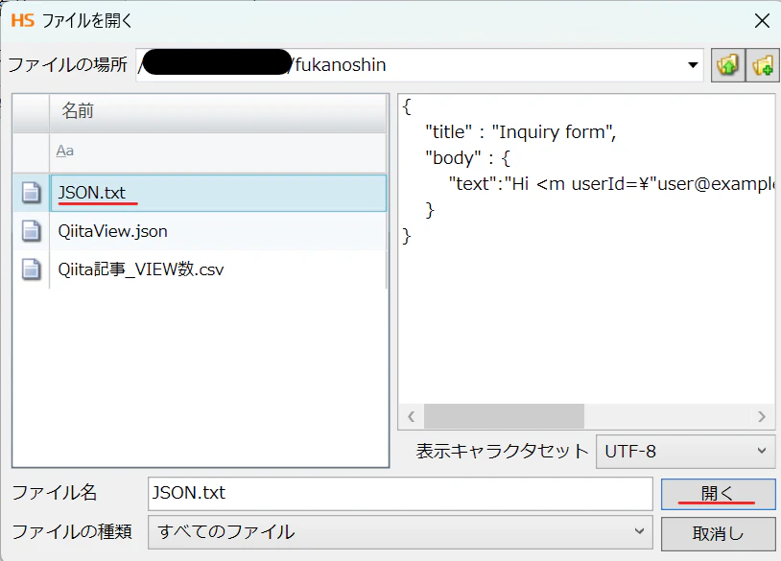
Task: Click the "text":"Hi <m userId preview line
Action: pos(611,184)
